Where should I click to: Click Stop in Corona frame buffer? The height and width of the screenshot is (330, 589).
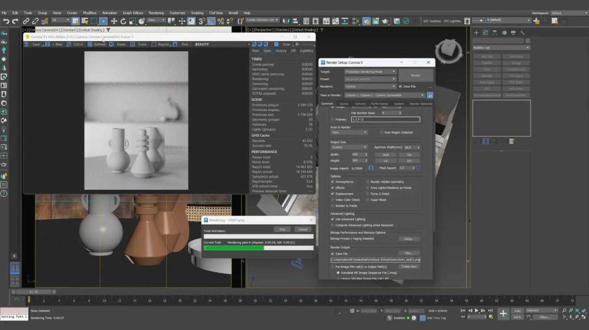(x=286, y=44)
